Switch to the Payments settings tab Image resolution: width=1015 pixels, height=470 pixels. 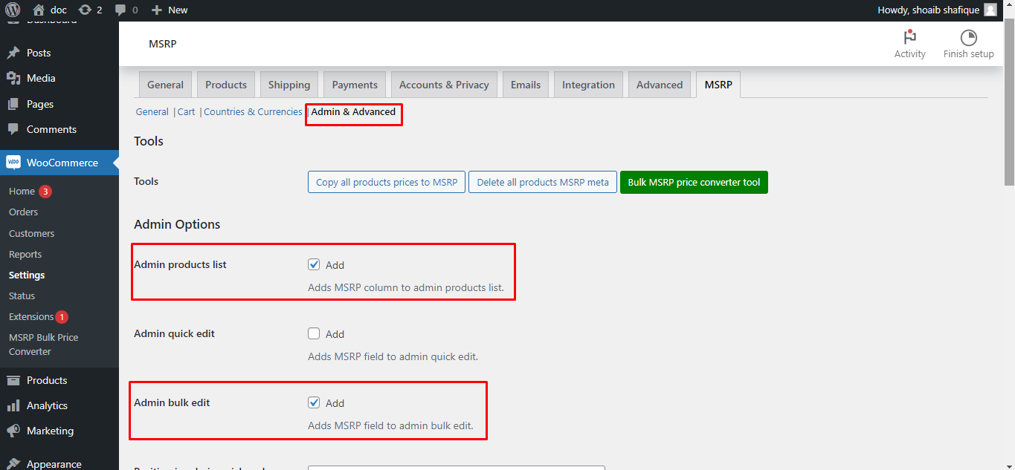pos(355,85)
